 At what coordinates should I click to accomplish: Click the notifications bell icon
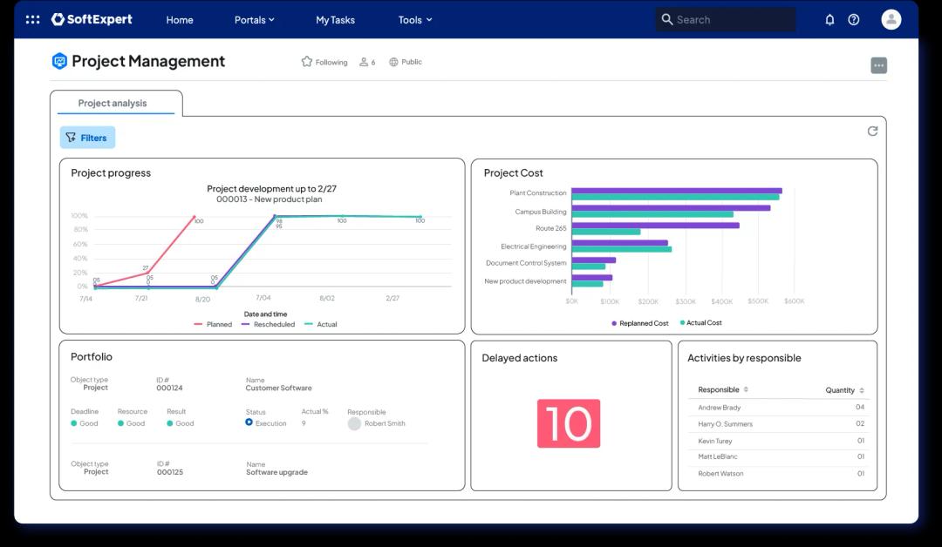[x=829, y=19]
